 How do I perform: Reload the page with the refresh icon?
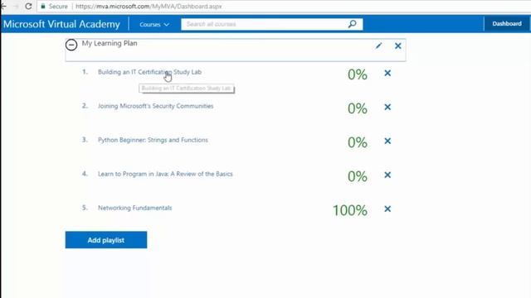[x=28, y=6]
